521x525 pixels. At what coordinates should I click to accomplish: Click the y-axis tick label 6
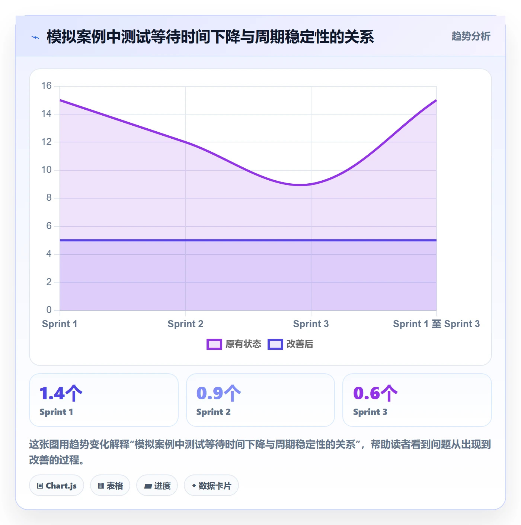click(49, 226)
